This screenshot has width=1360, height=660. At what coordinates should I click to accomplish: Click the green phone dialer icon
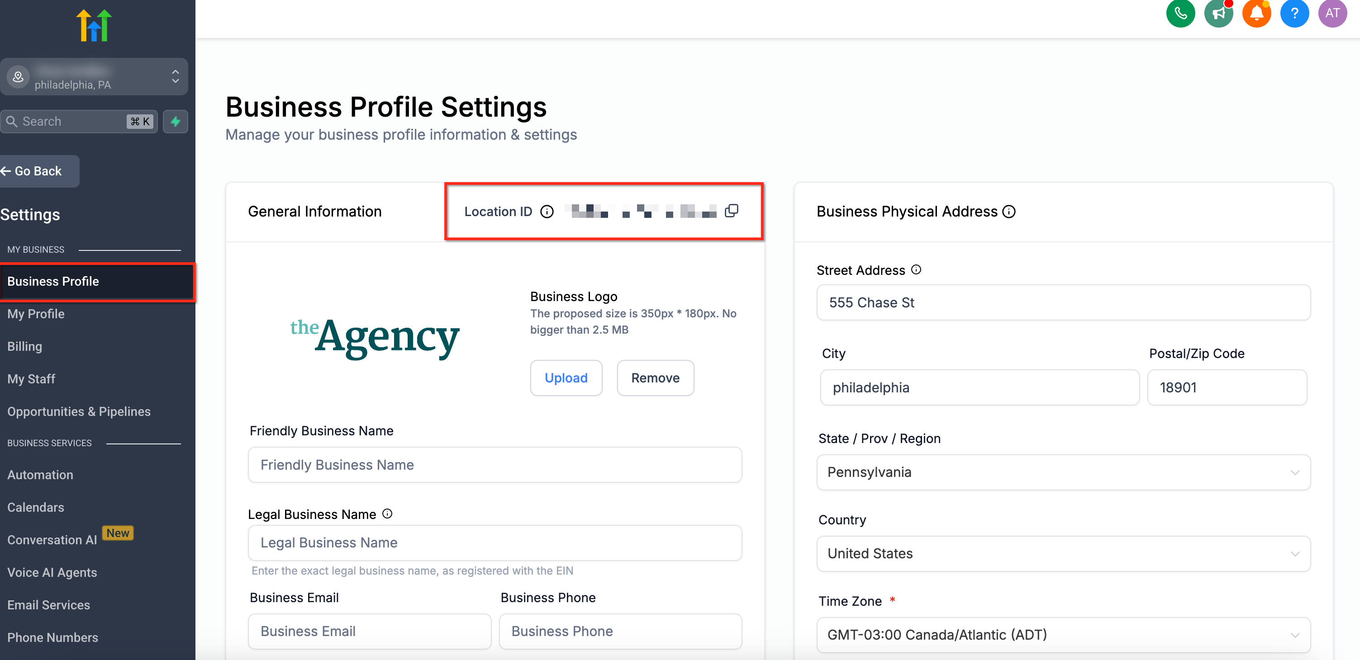[1180, 13]
